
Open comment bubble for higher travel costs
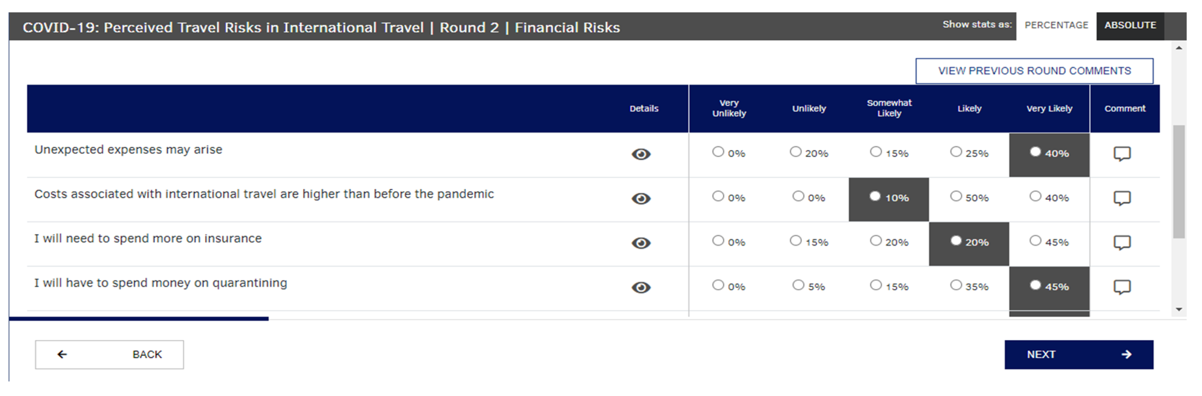[1122, 198]
